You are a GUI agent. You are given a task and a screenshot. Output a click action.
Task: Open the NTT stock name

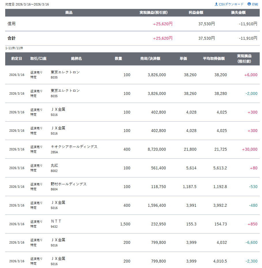[56, 221]
